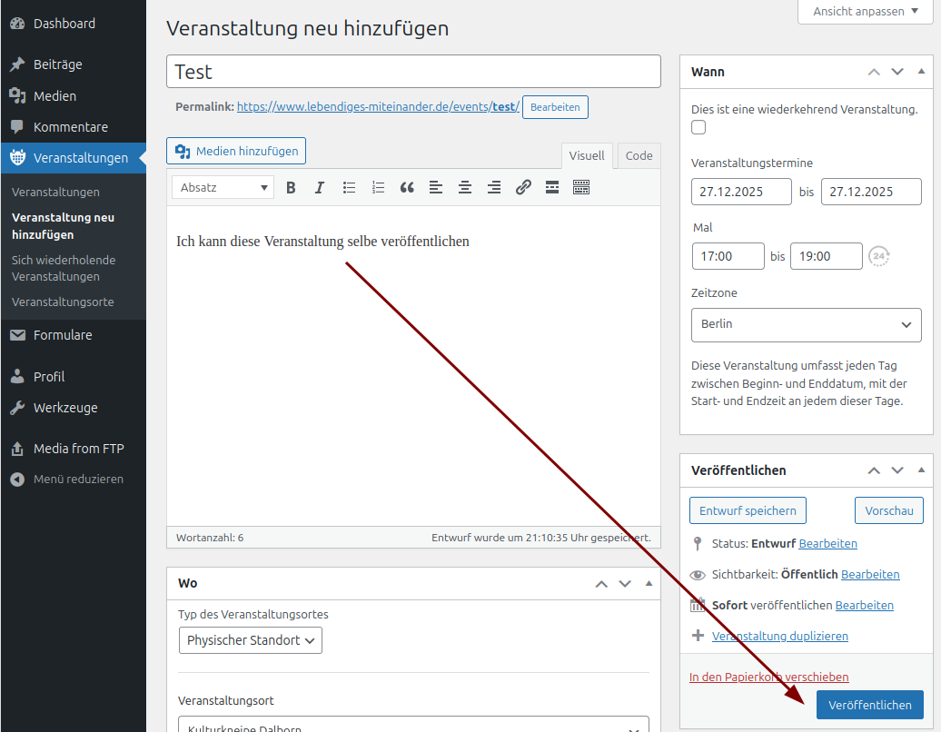This screenshot has height=732, width=941.
Task: Apply blockquote formatting
Action: [407, 188]
